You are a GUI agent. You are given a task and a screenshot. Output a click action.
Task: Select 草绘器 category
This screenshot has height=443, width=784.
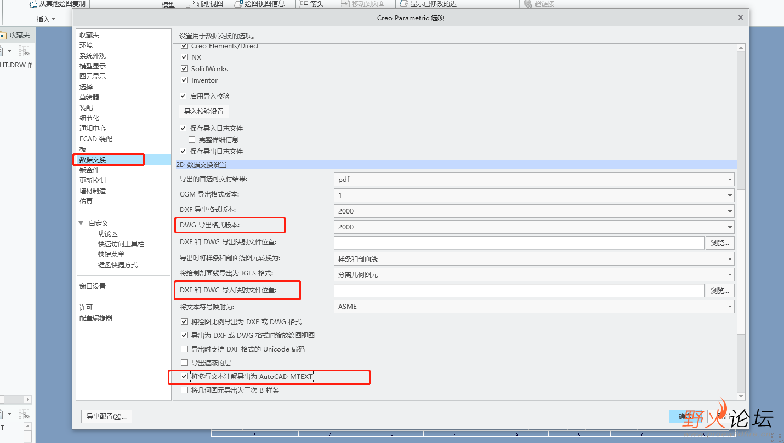(89, 97)
